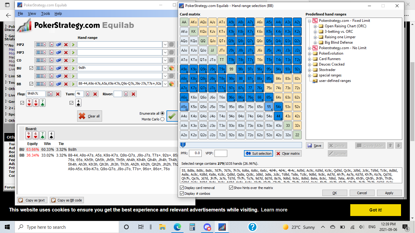
Task: Open the MP2 hand range selector icon
Action: (41, 45)
